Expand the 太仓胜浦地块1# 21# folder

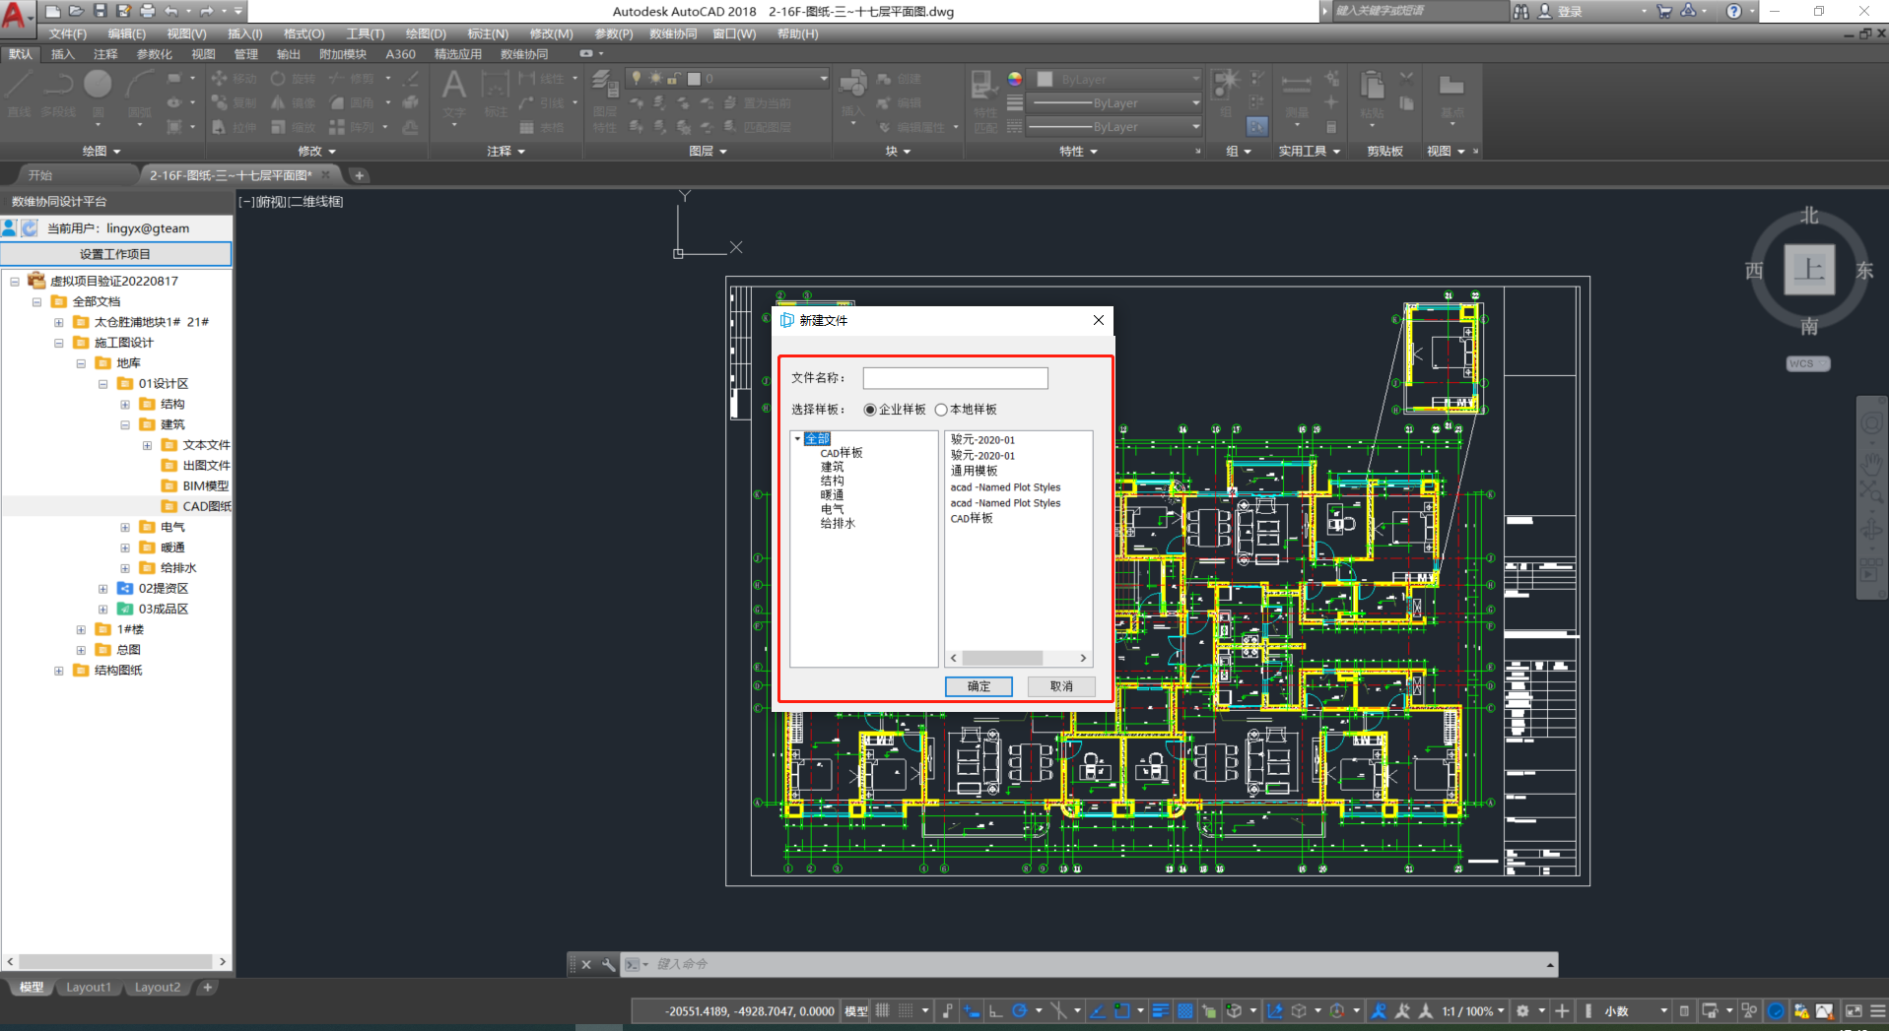[x=59, y=322]
